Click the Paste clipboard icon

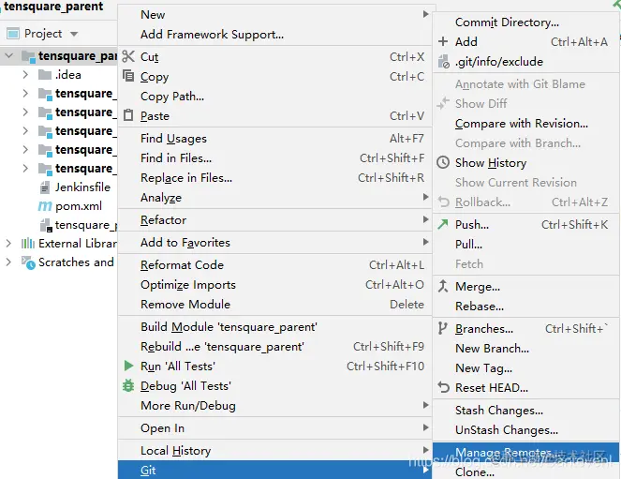(128, 115)
